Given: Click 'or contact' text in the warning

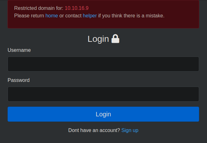Looking at the screenshot, I should pos(70,16).
